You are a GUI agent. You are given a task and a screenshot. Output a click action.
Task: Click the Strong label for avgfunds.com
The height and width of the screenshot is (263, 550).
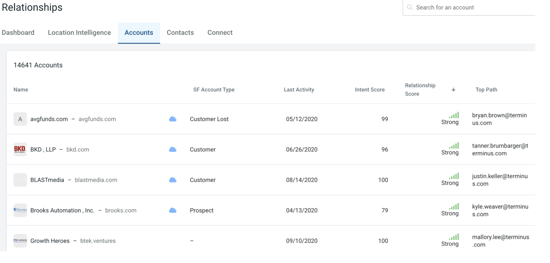450,122
